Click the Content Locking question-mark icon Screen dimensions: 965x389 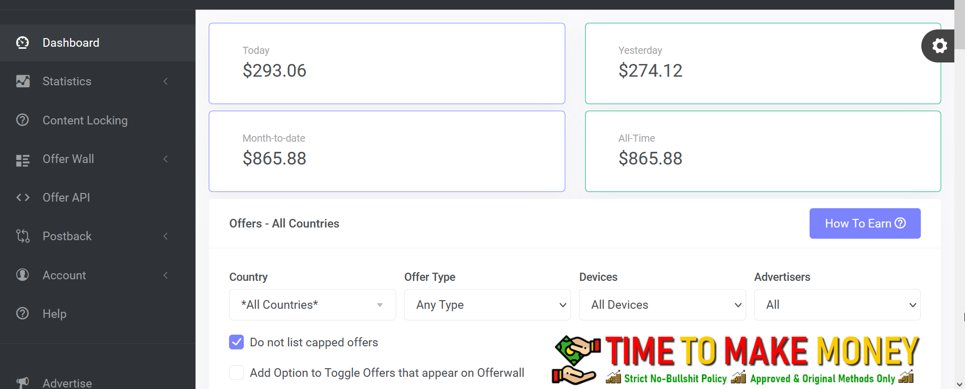tap(22, 120)
